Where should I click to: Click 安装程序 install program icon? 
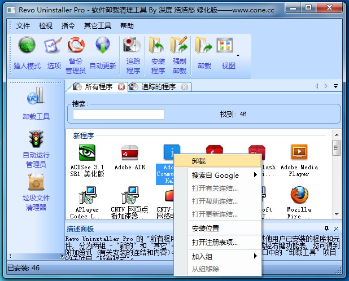(156, 45)
